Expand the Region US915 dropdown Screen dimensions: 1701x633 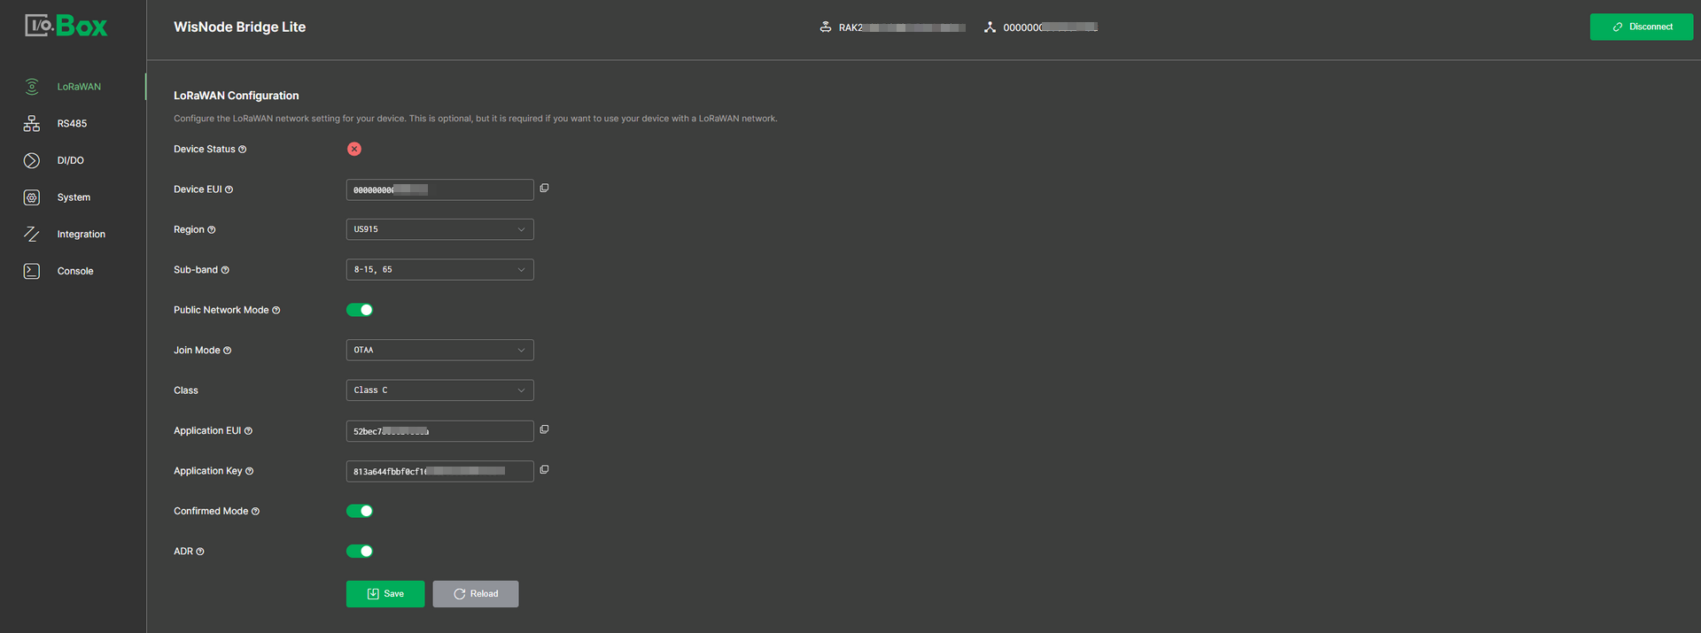coord(439,229)
